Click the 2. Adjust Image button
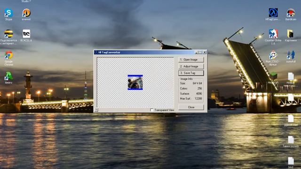301x169 pixels. click(191, 66)
